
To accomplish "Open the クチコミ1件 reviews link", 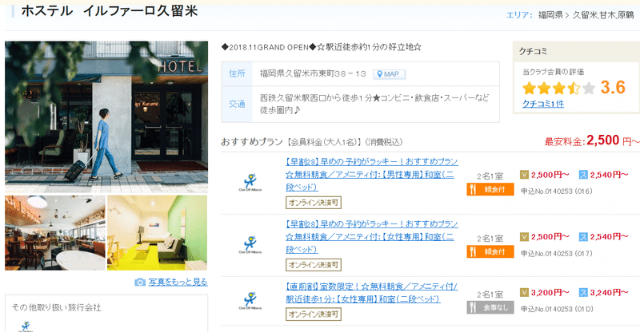I will (543, 104).
